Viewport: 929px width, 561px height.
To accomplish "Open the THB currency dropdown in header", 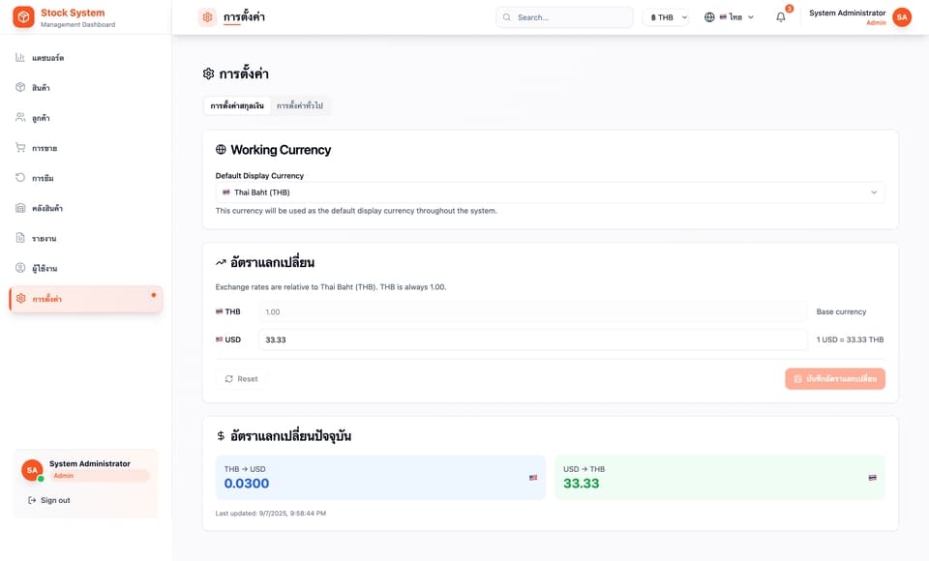I will pos(667,17).
